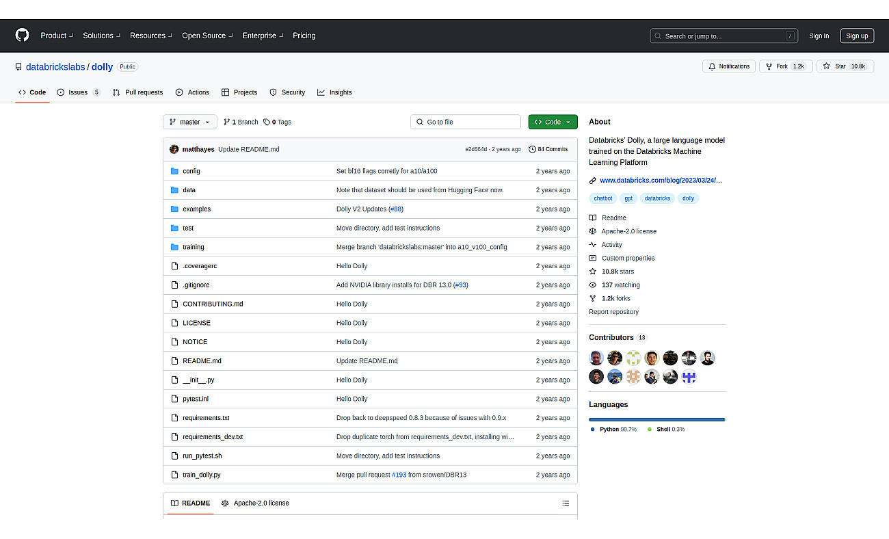Click the Readme book icon in About
Viewport: 889px width, 539px height.
(593, 218)
